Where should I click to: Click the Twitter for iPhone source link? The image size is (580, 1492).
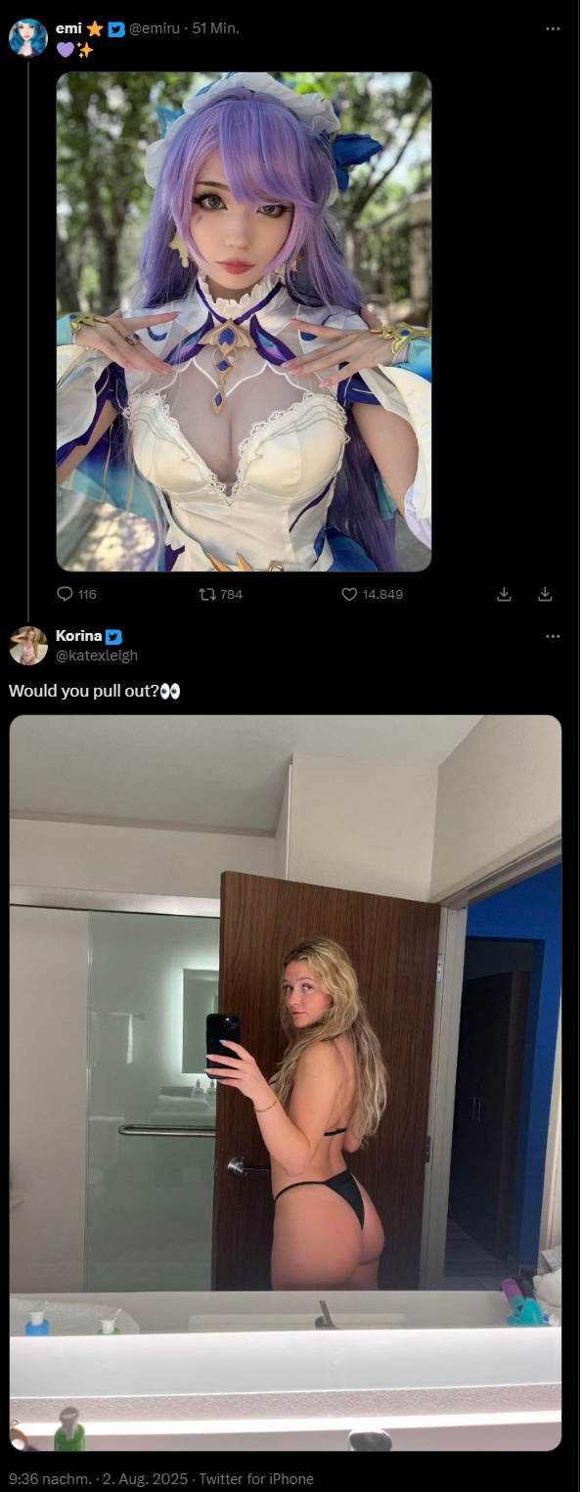256,1479
